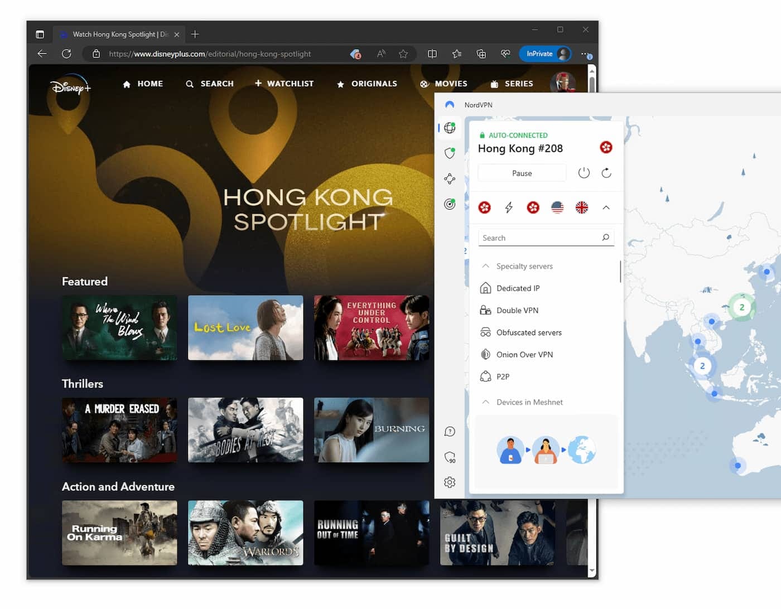Open NordVPN Threat Protection shield icon
This screenshot has height=609, width=781.
450,153
